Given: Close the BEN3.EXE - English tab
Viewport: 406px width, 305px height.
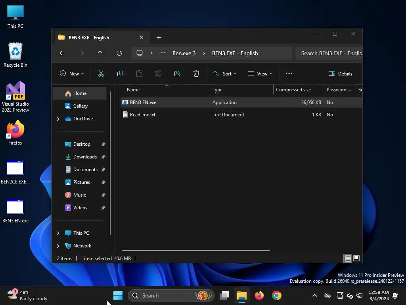Looking at the screenshot, I should pyautogui.click(x=142, y=37).
